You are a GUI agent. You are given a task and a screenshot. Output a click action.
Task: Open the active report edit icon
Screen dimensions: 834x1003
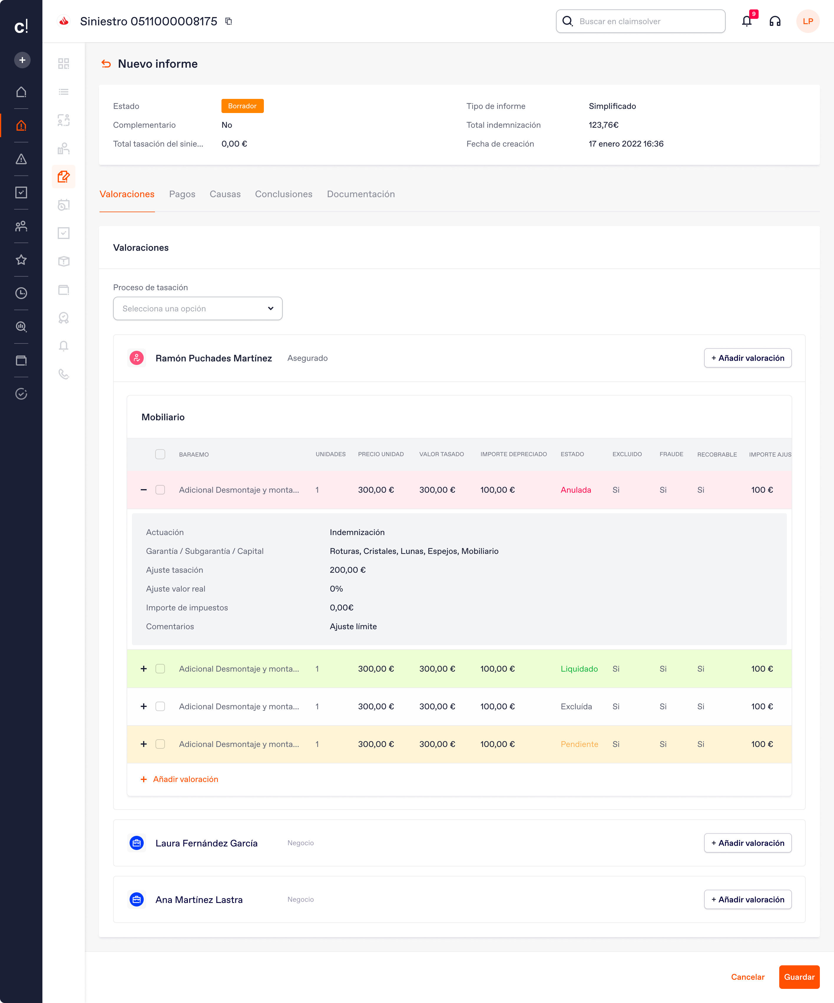(x=64, y=177)
